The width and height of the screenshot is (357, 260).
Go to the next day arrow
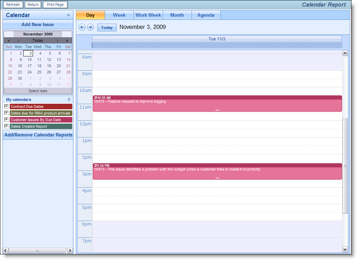pos(90,27)
